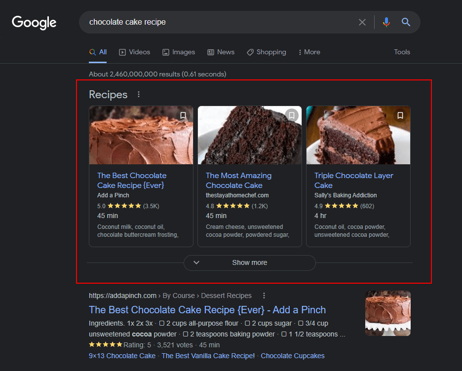
Task: Switch to the Images tab
Action: 179,52
